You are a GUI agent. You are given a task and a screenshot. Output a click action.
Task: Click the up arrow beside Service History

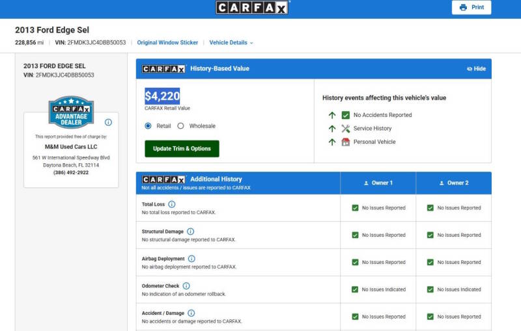332,129
